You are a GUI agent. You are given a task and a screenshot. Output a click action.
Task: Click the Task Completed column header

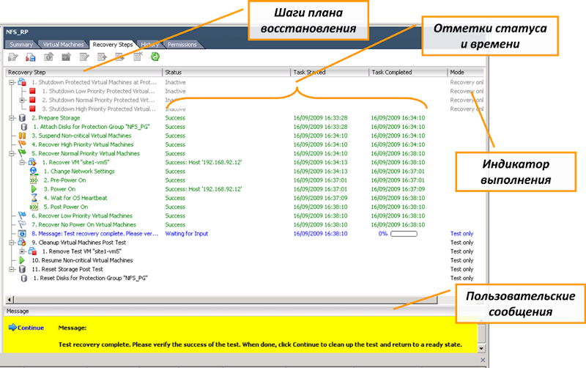coord(408,72)
